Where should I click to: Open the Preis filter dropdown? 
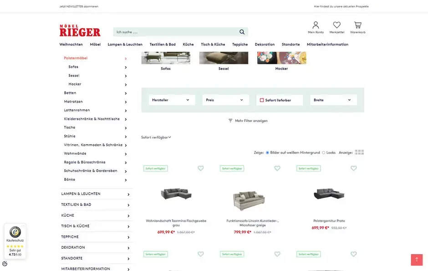point(226,99)
